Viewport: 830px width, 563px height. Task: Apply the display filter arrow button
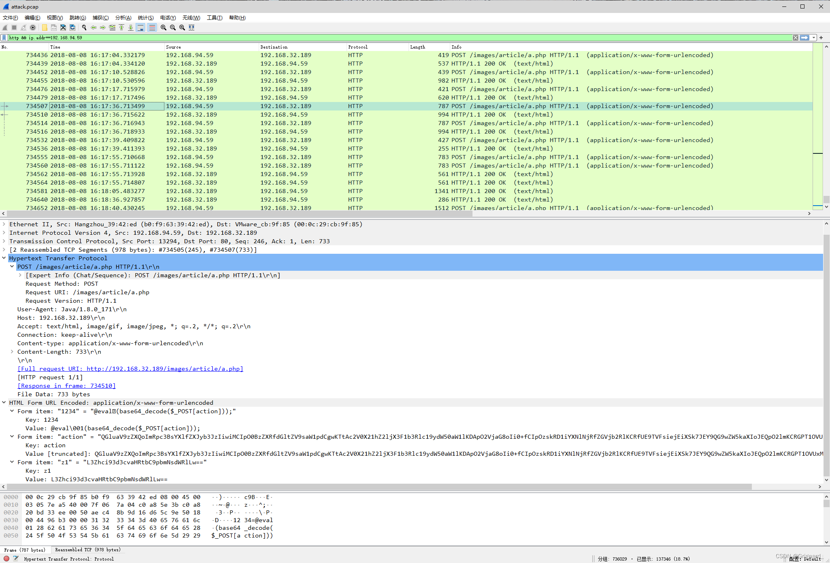[x=804, y=38]
